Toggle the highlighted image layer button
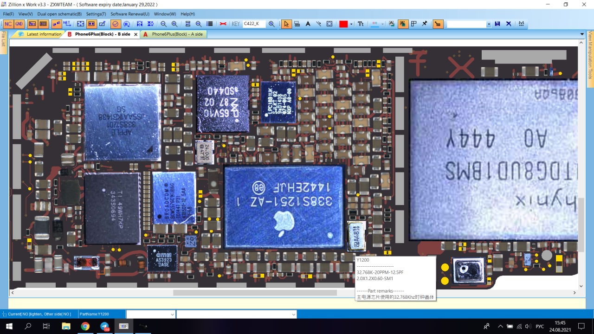Viewport: 594px width, 334px height. [x=403, y=24]
